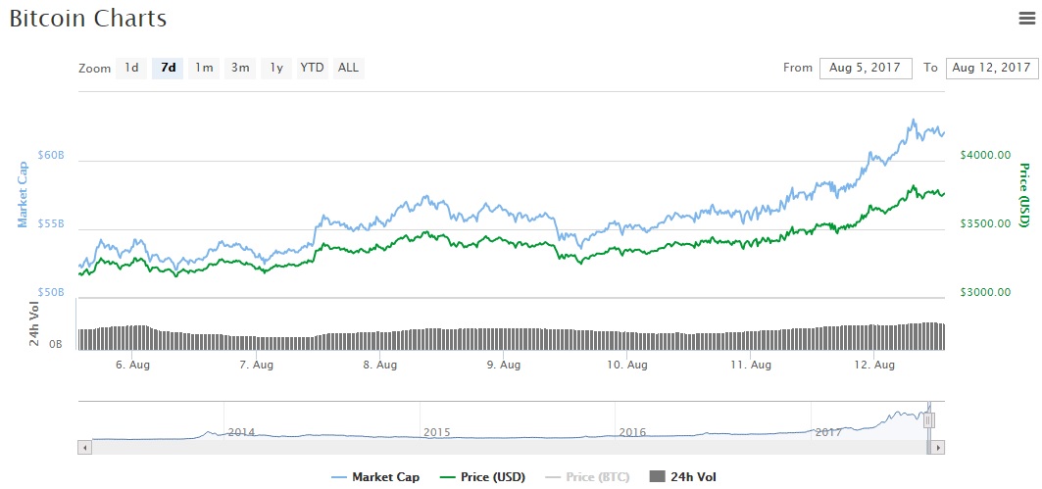The width and height of the screenshot is (1042, 489).
Task: Click the 8. Aug x-axis label
Action: [378, 365]
